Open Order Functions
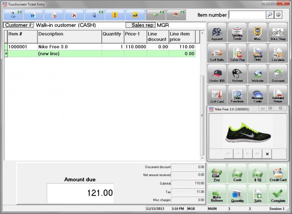Image resolution: width=292 pixels, height=214 pixels. 237,95
